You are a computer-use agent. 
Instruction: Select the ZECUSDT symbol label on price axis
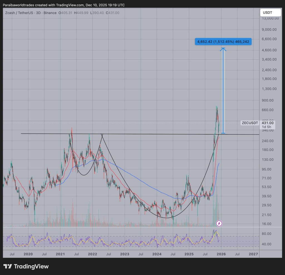point(250,123)
